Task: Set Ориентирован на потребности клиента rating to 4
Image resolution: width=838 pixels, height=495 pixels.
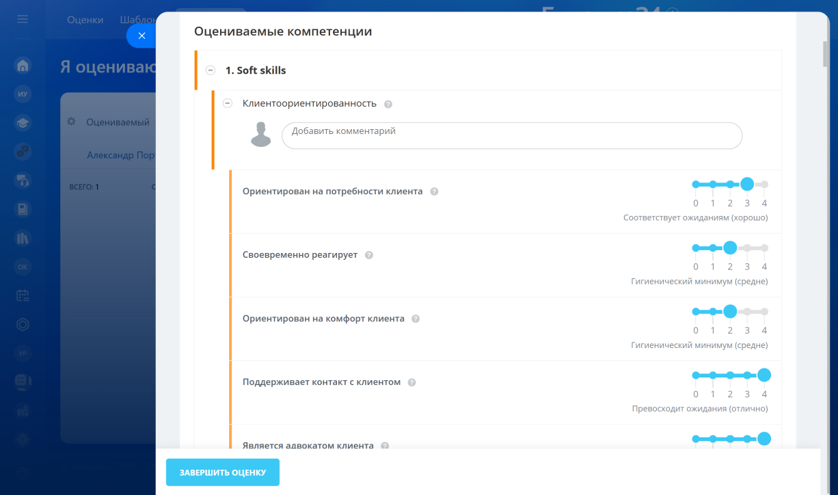Action: pyautogui.click(x=764, y=185)
